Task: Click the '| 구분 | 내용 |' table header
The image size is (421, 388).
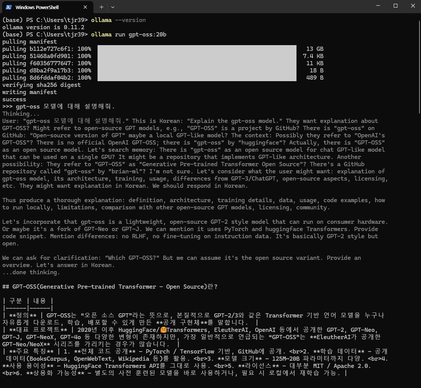Action: click(28, 301)
